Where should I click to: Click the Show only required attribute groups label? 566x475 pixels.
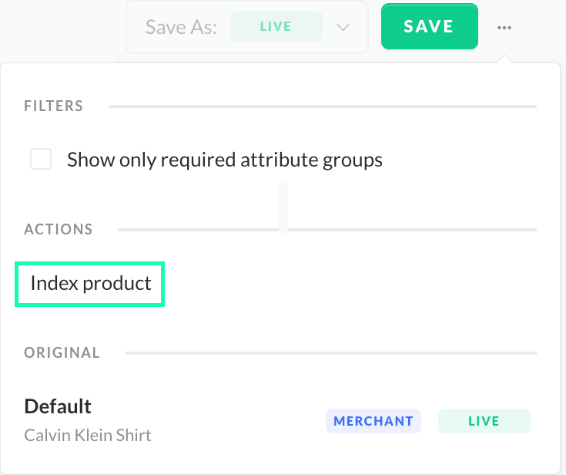pyautogui.click(x=225, y=160)
